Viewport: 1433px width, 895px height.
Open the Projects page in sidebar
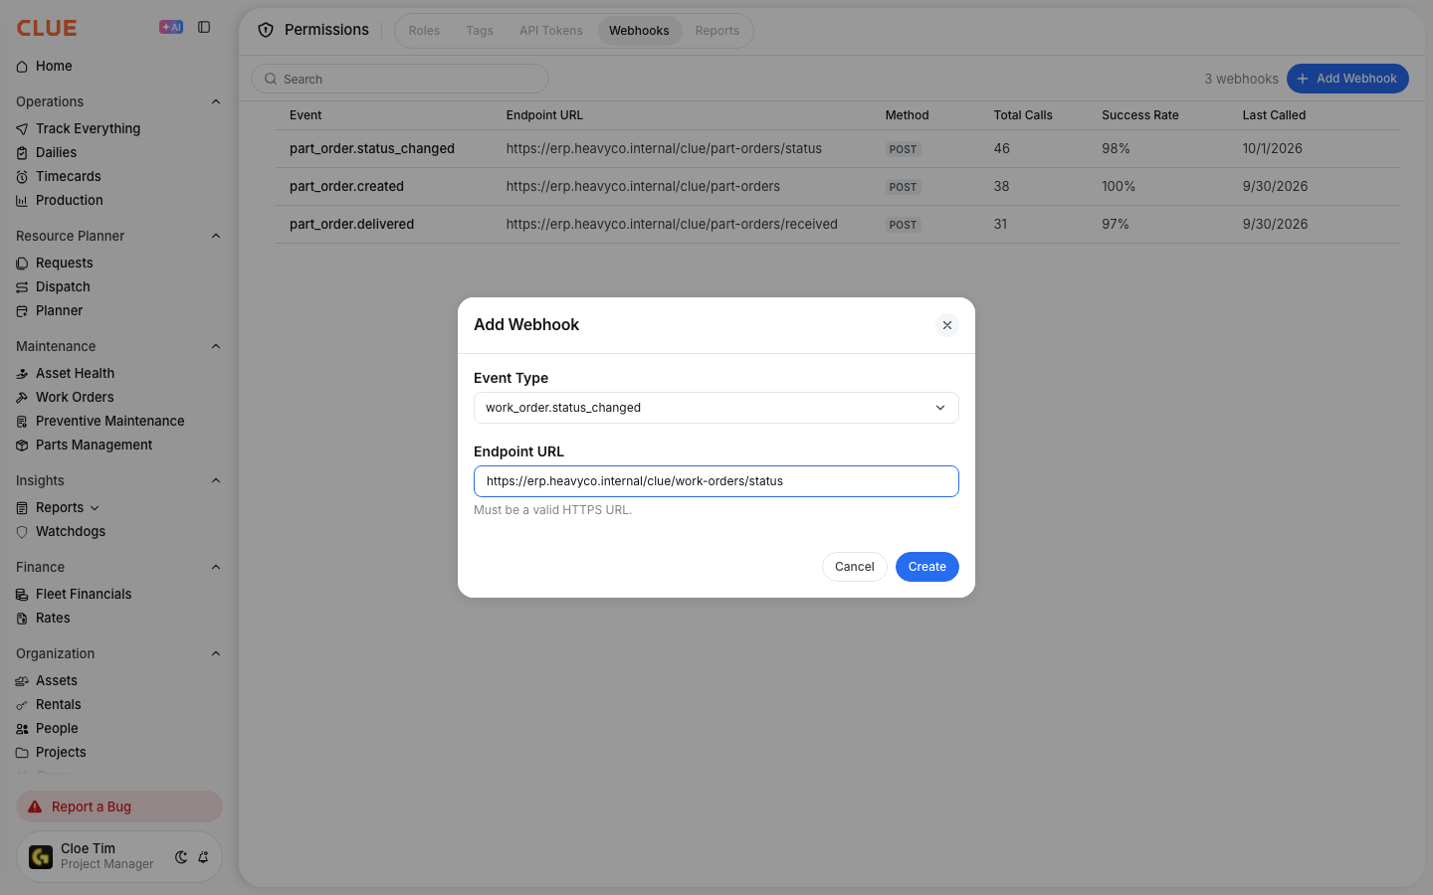[61, 752]
